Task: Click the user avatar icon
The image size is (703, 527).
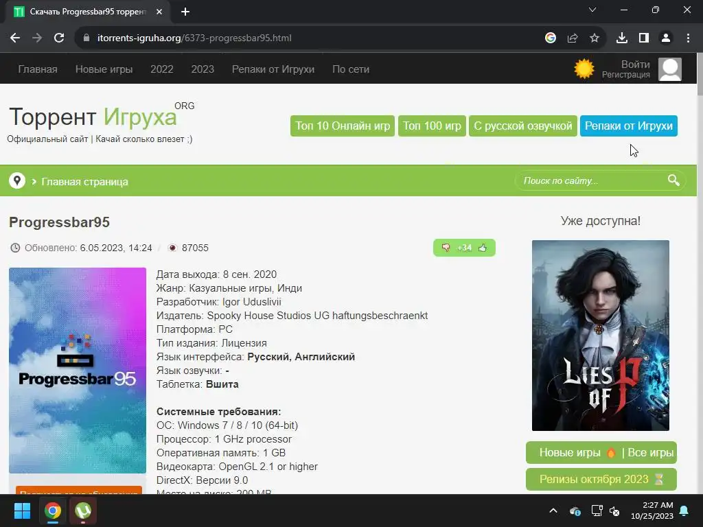Action: click(670, 69)
